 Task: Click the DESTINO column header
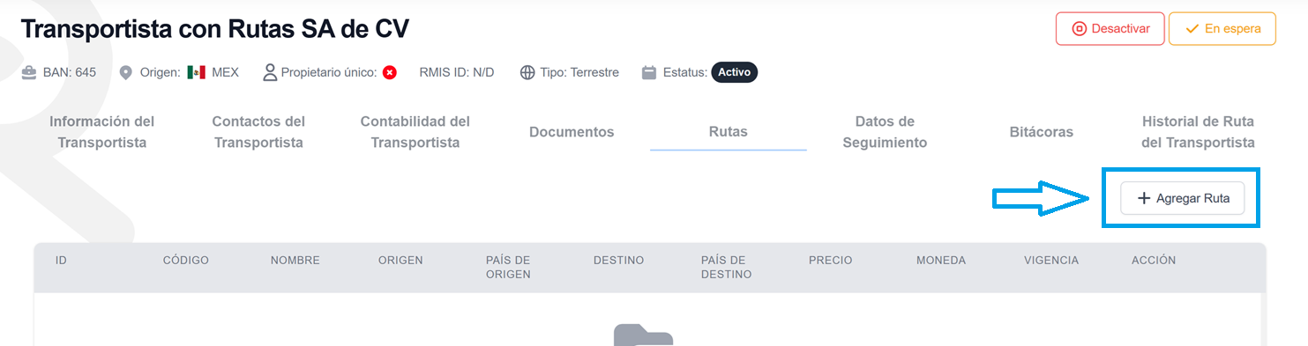(618, 261)
